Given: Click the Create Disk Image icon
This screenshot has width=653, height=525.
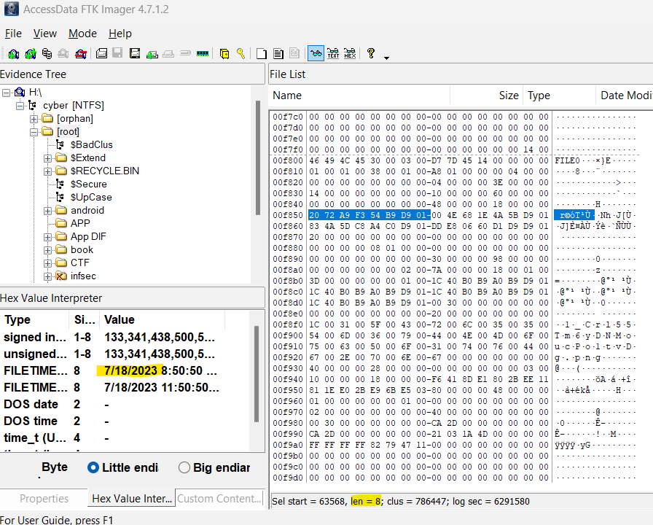Looking at the screenshot, I should (101, 53).
